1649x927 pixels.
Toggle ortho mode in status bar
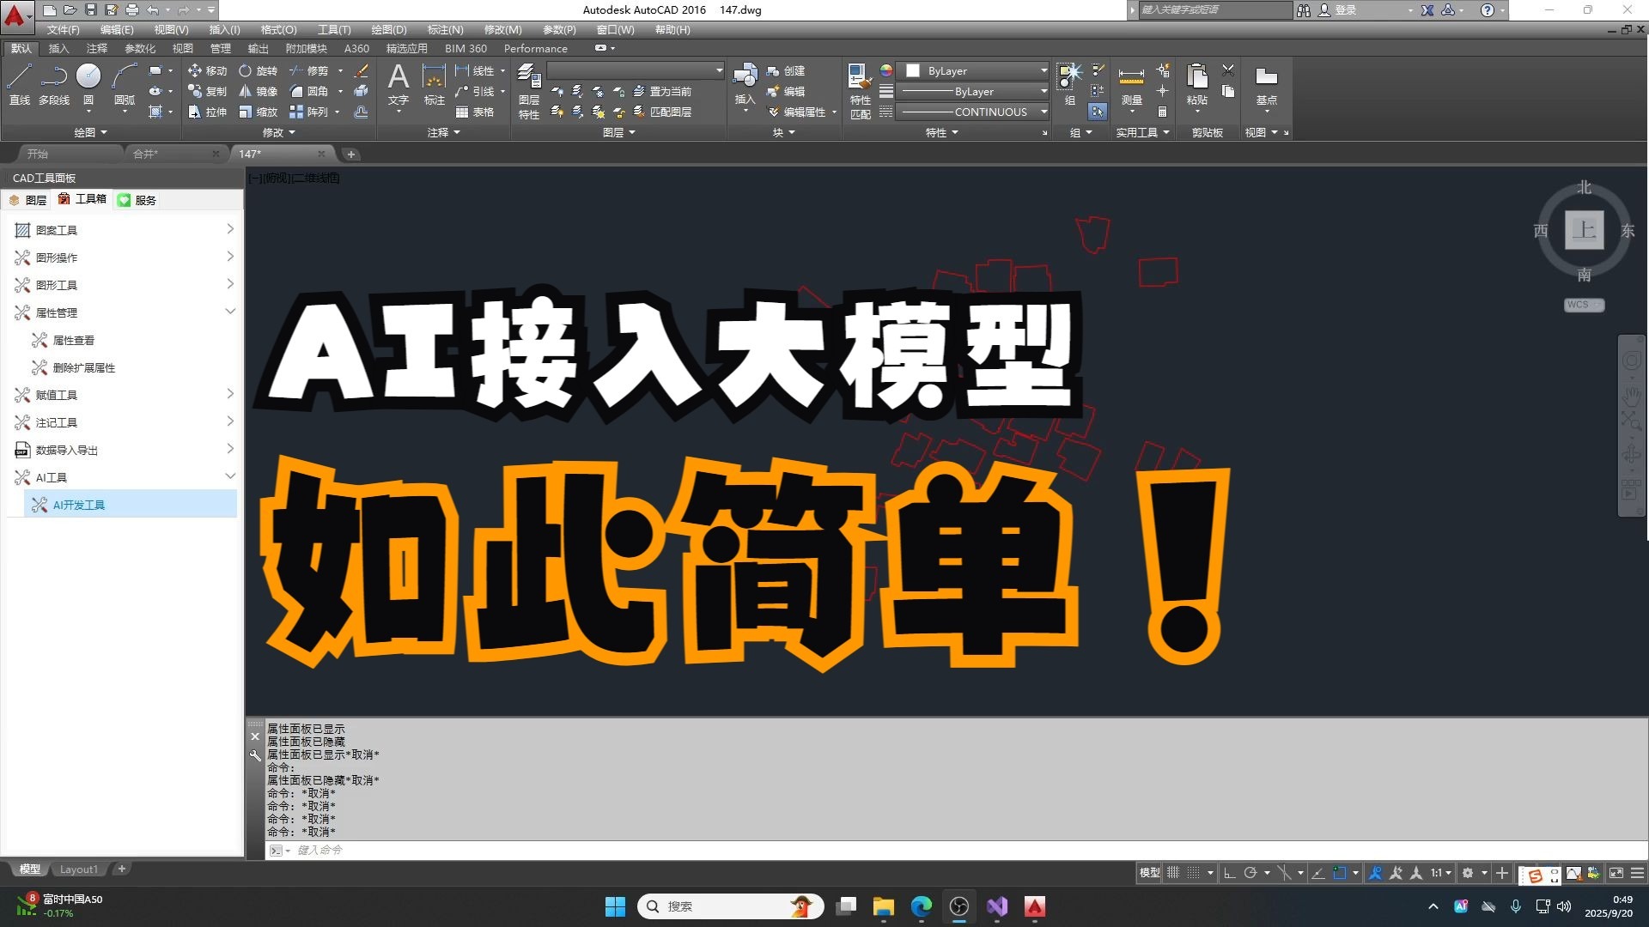click(x=1229, y=873)
